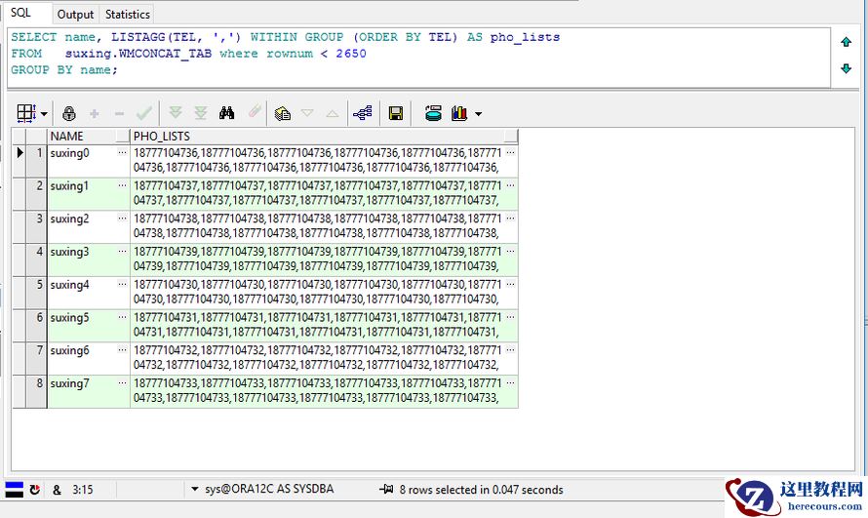Click the Export results database icon
Viewport: 868px width, 518px height.
pos(434,113)
